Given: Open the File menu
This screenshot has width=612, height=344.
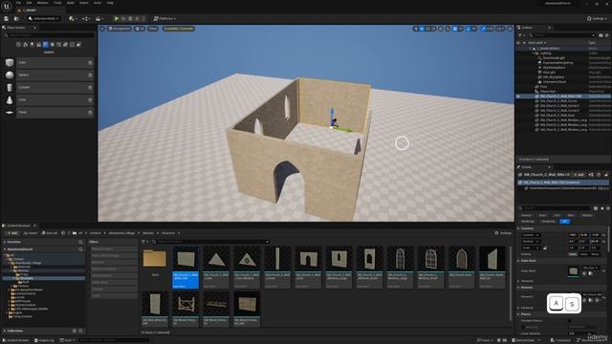Looking at the screenshot, I should [18, 3].
